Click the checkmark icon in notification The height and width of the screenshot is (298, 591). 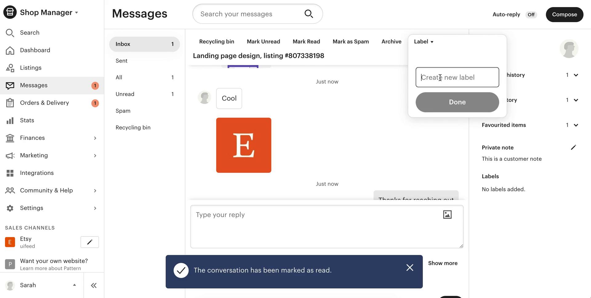181,270
